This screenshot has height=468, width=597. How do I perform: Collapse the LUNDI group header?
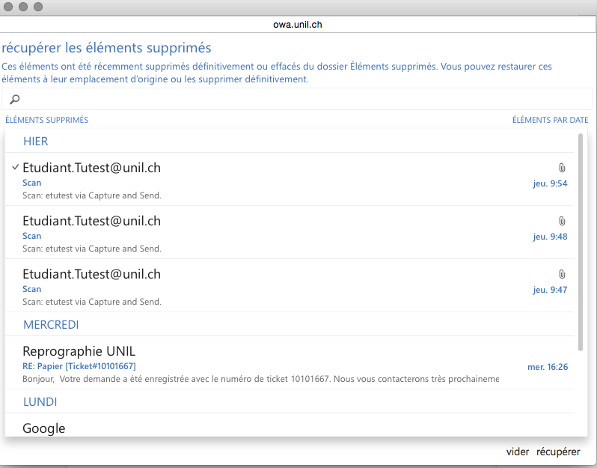tap(40, 402)
